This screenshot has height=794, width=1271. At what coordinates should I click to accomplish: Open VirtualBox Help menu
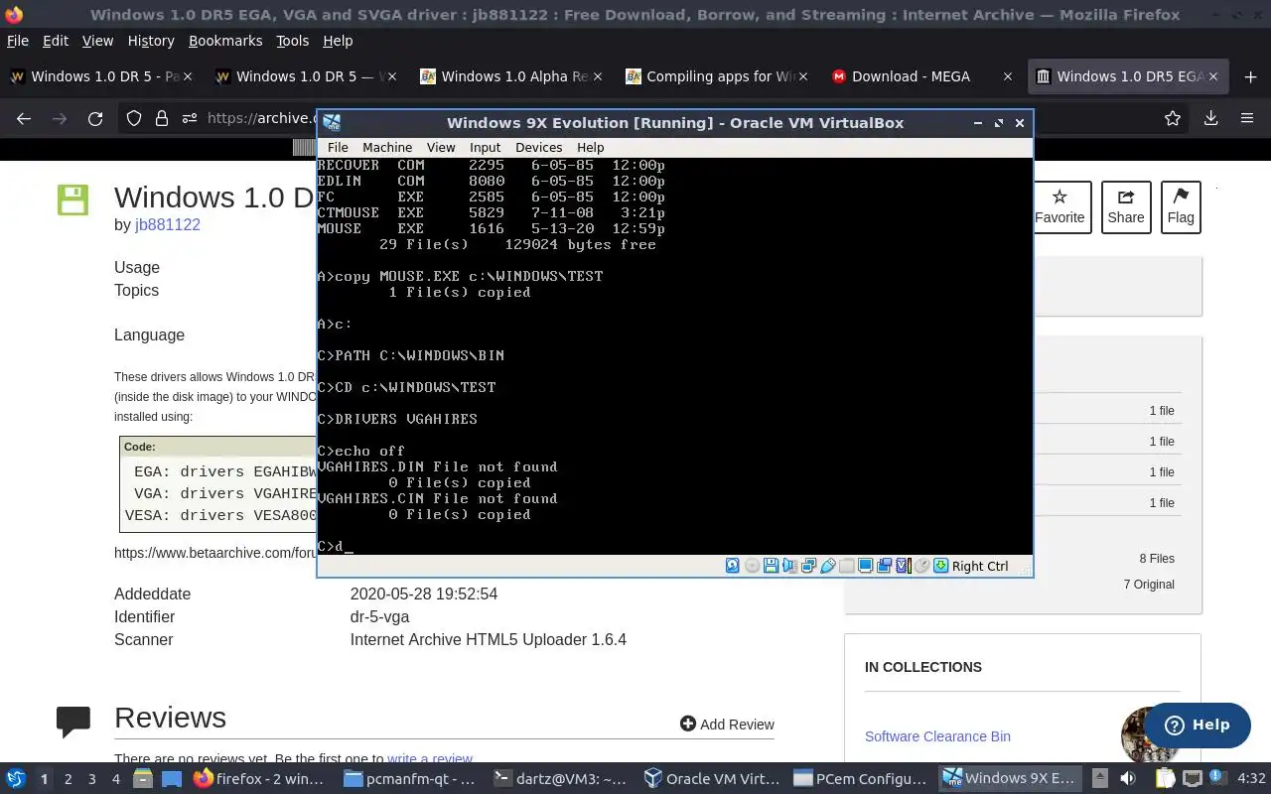point(590,147)
